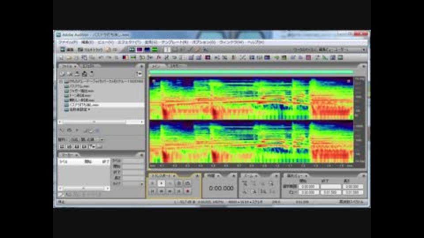
Task: Switch to CD view button
Action: point(112,50)
